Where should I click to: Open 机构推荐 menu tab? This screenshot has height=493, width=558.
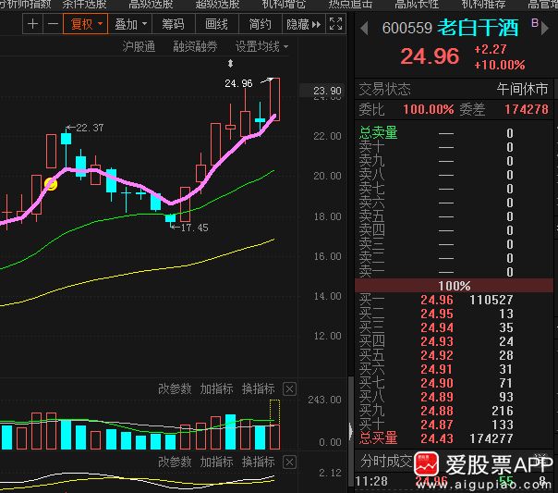pos(483,4)
